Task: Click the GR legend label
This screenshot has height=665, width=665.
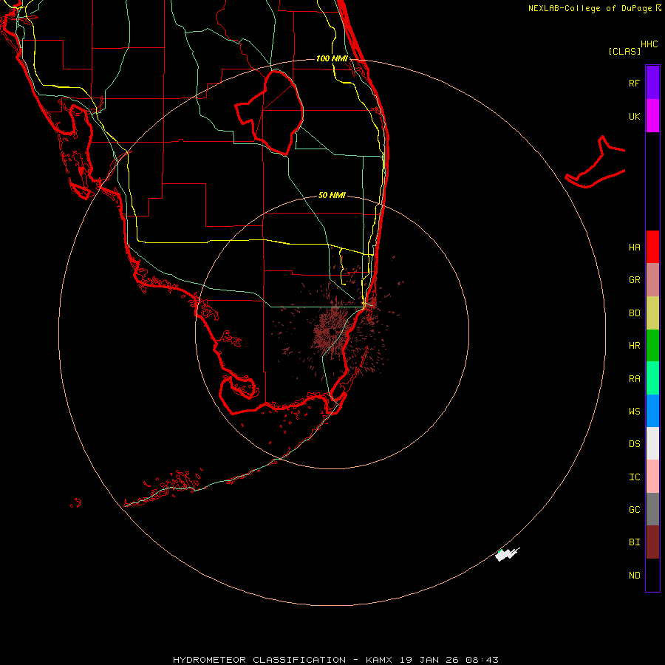Action: point(634,280)
